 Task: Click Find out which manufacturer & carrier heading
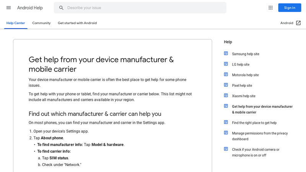pyautogui.click(x=95, y=114)
